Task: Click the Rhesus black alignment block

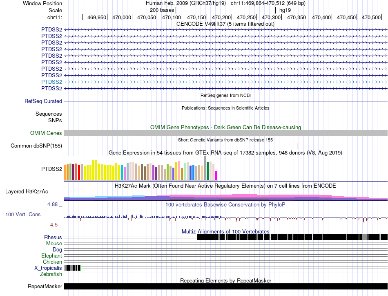Action: click(292, 237)
